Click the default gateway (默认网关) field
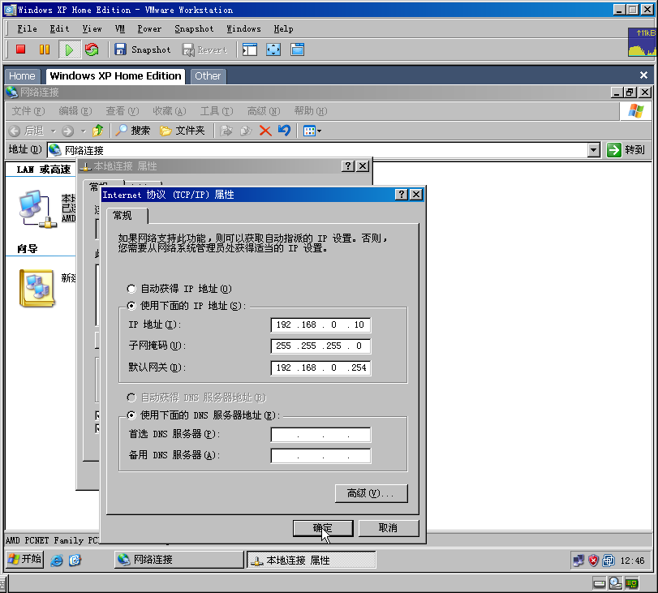Viewport: 658px width, 593px height. point(320,367)
